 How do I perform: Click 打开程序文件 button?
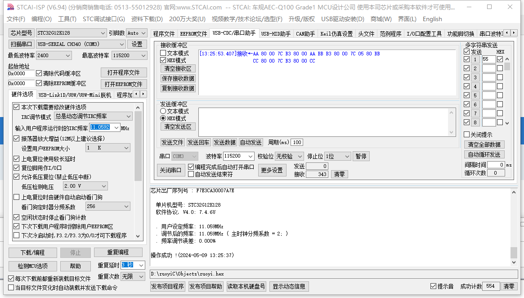pos(124,72)
